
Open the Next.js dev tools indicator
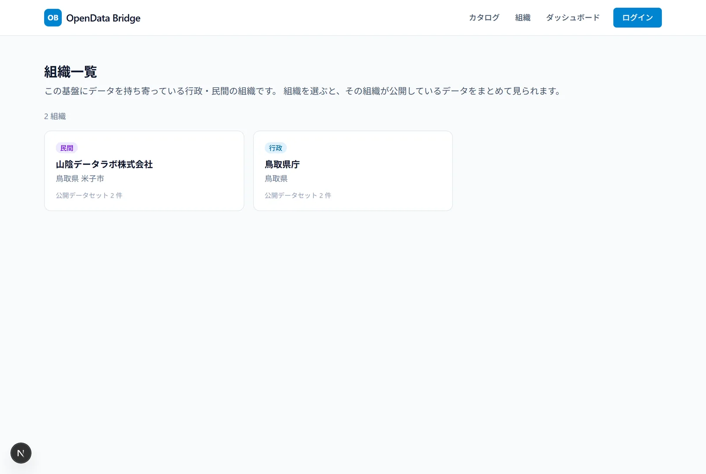pos(21,453)
